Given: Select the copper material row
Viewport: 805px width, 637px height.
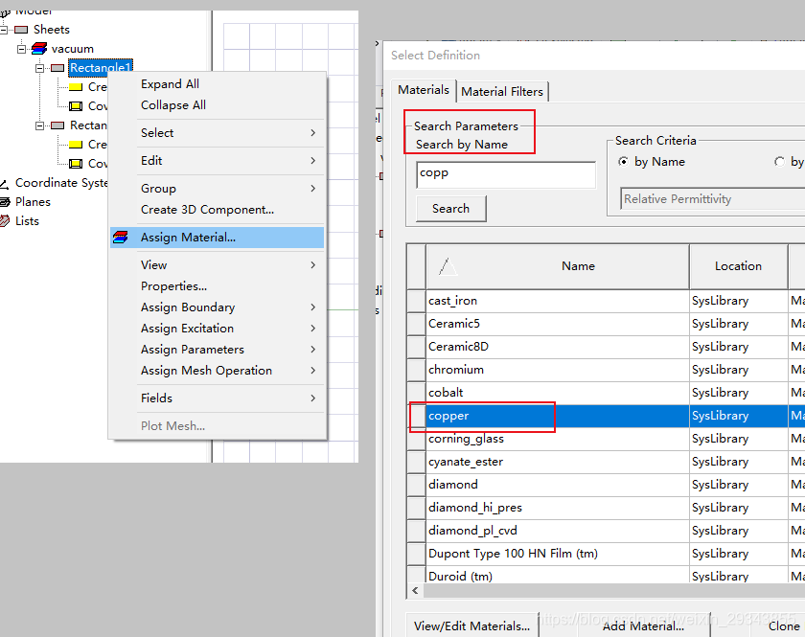Looking at the screenshot, I should 556,416.
